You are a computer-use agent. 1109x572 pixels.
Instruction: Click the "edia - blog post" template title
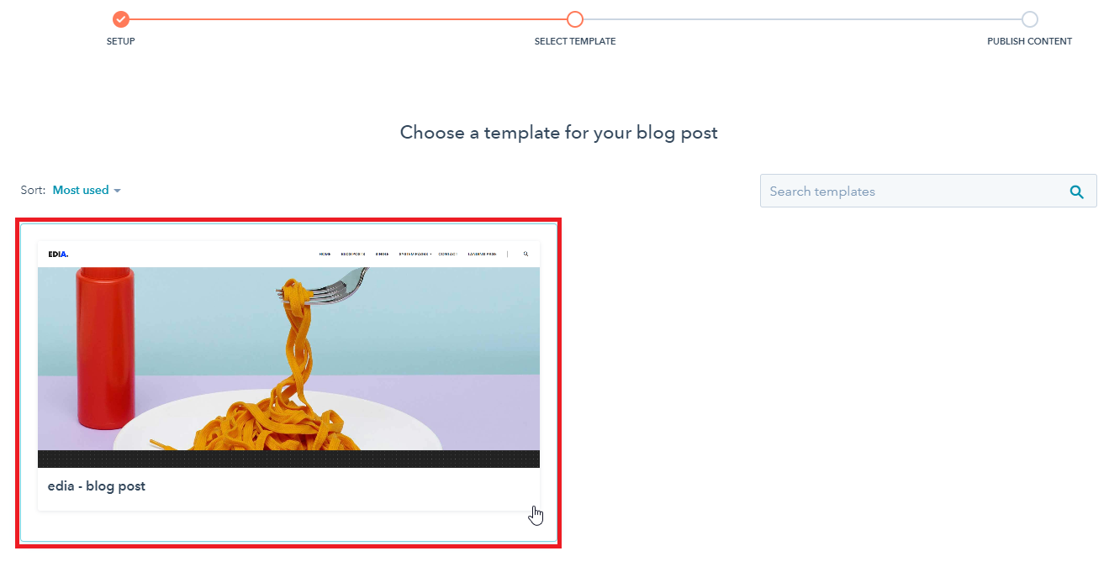(x=97, y=486)
